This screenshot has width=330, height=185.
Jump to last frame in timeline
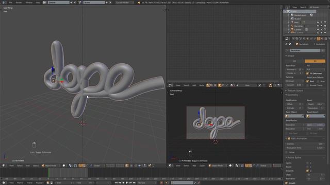(134, 183)
